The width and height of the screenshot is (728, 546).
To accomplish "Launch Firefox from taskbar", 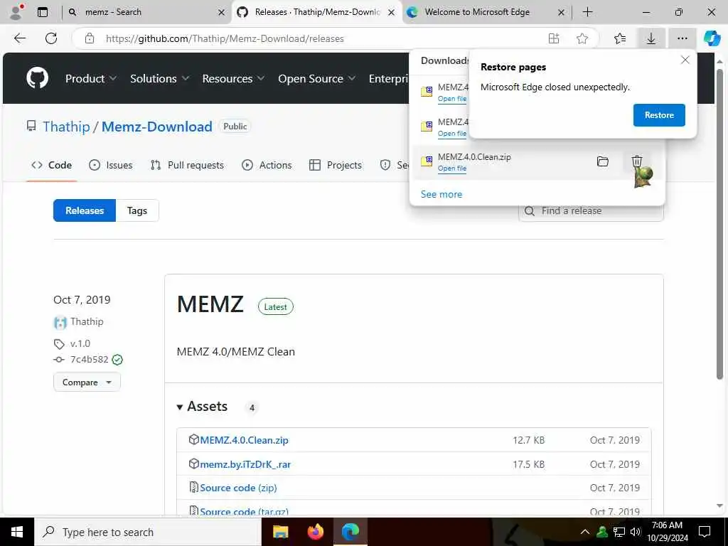I will [x=315, y=532].
